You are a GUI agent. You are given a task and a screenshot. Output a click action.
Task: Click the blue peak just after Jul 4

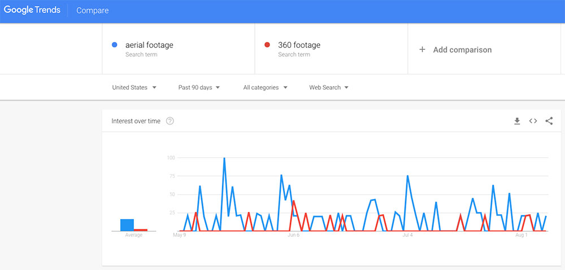pyautogui.click(x=407, y=176)
